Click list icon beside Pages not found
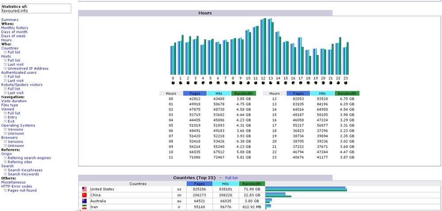Viewport: 442px width, 211px height. 5,191
